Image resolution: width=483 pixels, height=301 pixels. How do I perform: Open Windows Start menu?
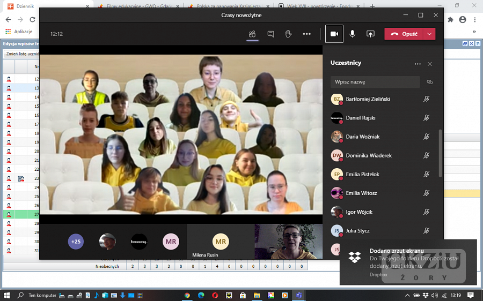click(x=6, y=296)
